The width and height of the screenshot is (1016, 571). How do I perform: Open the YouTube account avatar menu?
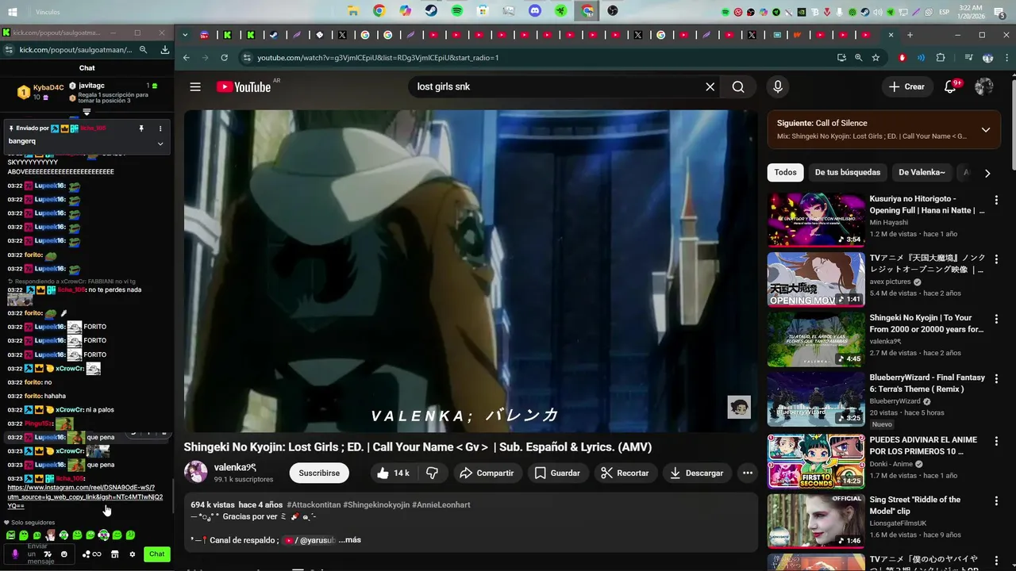point(984,86)
